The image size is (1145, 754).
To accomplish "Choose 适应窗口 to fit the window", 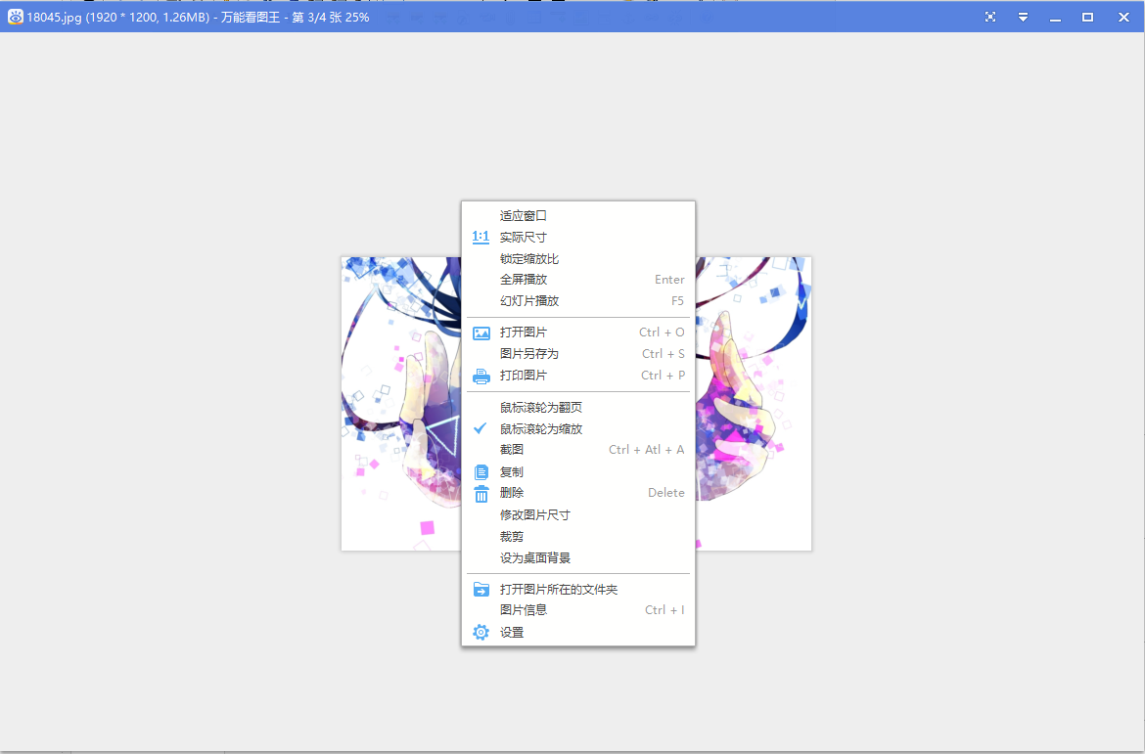I will tap(577, 215).
